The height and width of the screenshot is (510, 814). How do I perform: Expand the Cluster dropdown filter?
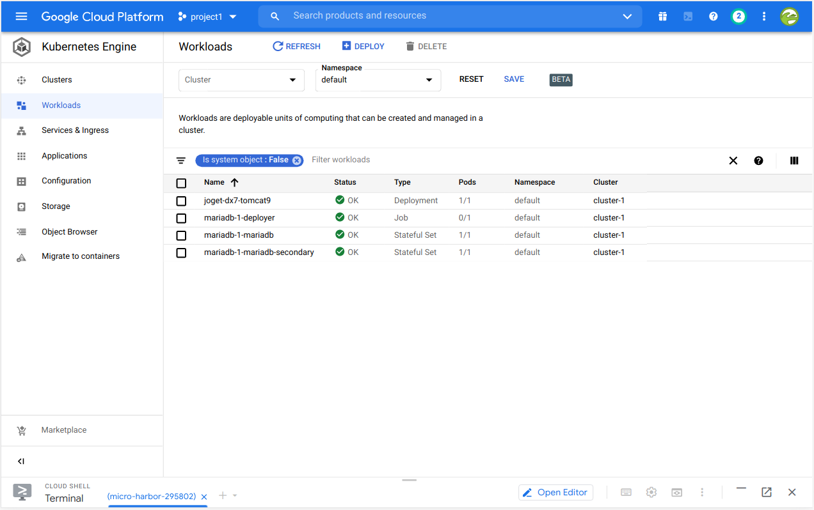pyautogui.click(x=241, y=80)
